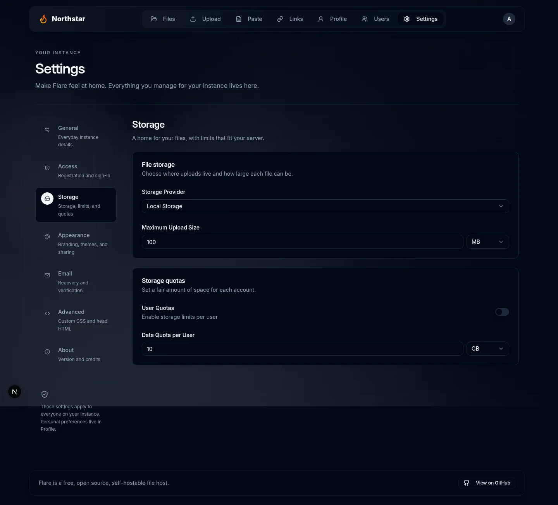Open the Storage Provider dropdown
The image size is (558, 505).
click(x=325, y=206)
